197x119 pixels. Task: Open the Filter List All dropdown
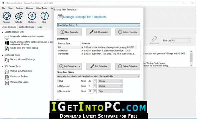(181, 40)
